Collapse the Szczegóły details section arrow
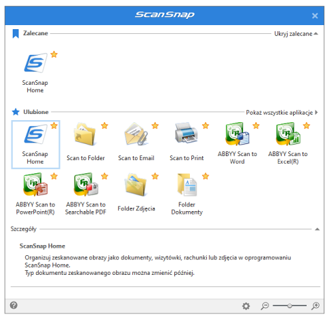This screenshot has height=319, width=329. (x=317, y=229)
